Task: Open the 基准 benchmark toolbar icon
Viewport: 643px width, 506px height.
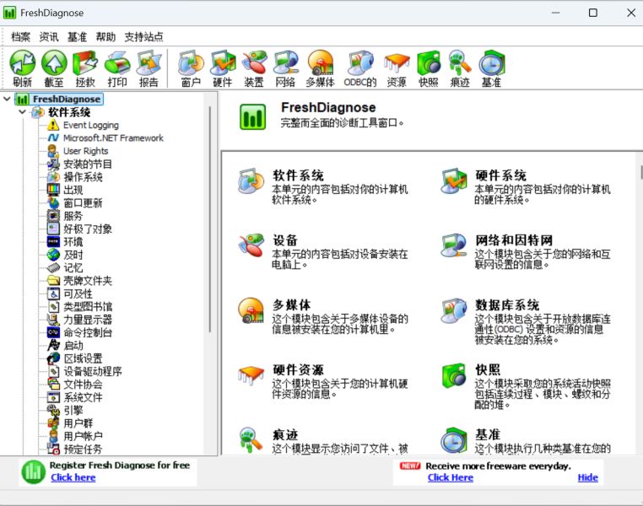Action: coord(491,68)
